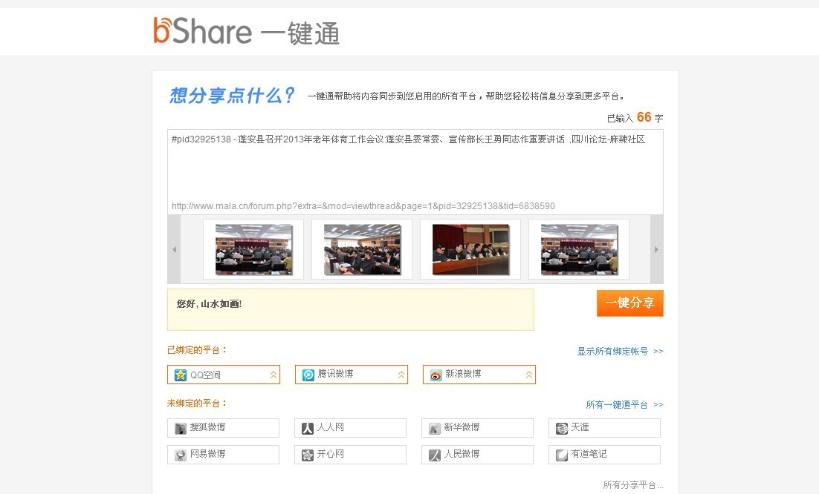
Task: Click the 未绑定的平台 heading
Action: point(198,404)
